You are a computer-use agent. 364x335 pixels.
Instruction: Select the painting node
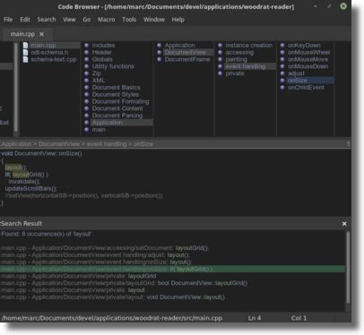coord(236,59)
